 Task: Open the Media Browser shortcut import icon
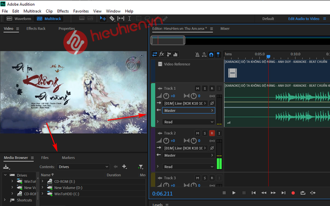6,167
